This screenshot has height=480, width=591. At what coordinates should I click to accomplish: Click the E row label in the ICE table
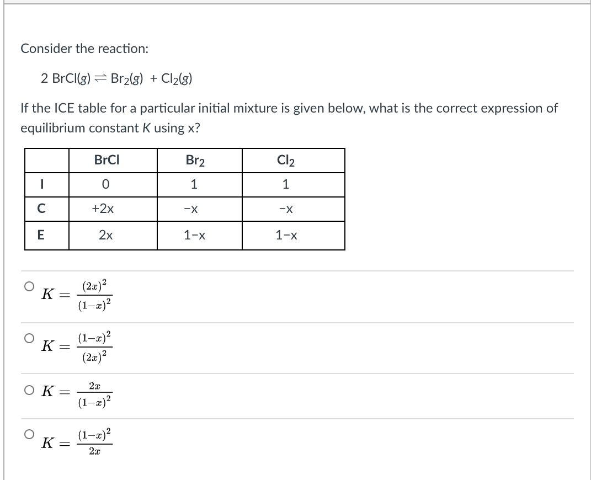[42, 235]
